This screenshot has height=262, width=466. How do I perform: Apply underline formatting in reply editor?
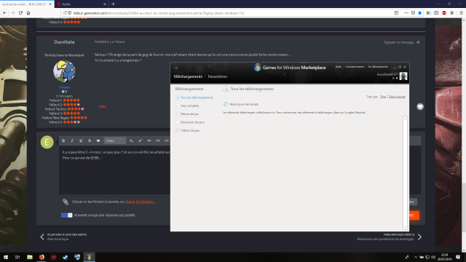coord(81,140)
